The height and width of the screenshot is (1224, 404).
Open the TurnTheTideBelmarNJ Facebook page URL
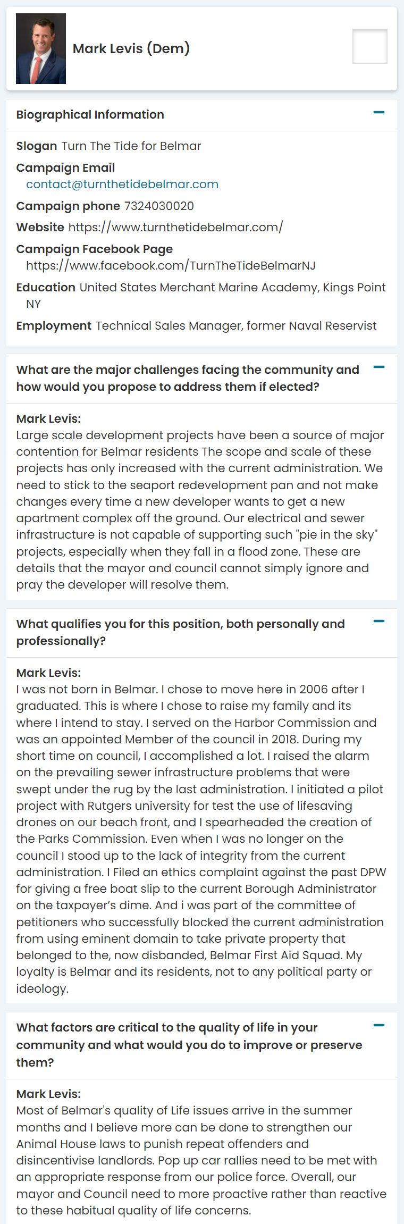click(x=171, y=265)
